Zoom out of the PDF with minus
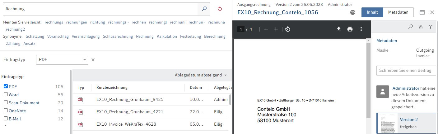Screen dimensions: 438x134 pyautogui.click(x=266, y=29)
